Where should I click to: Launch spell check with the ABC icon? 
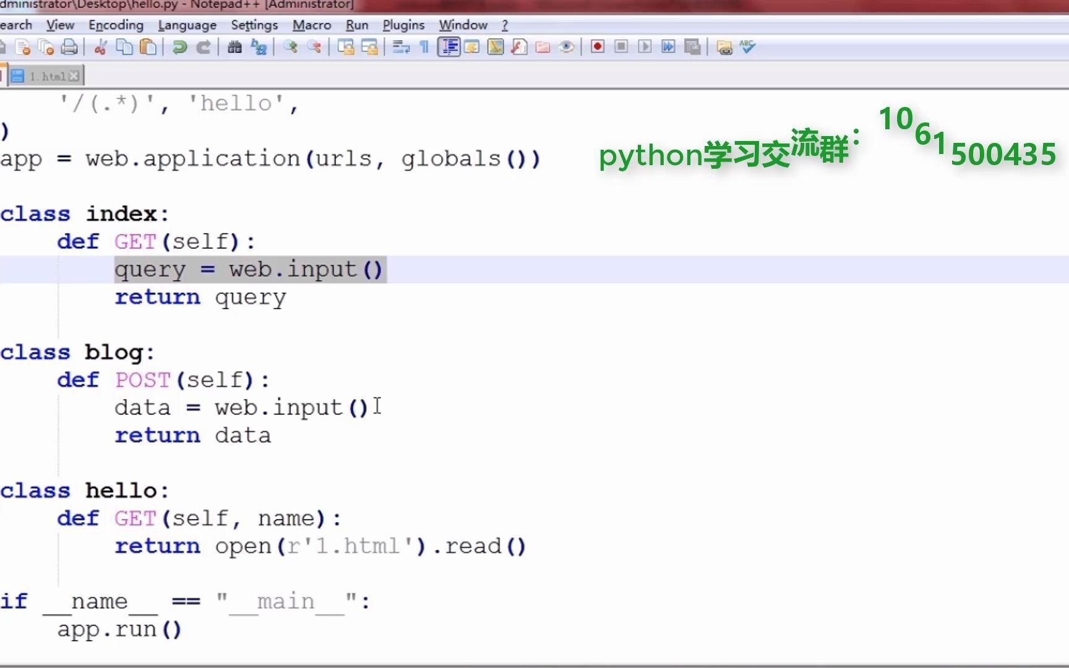pyautogui.click(x=746, y=46)
